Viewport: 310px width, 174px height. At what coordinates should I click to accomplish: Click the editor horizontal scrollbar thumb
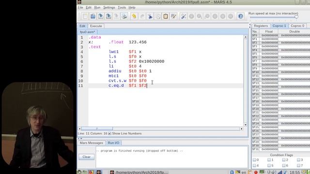click(x=97, y=129)
